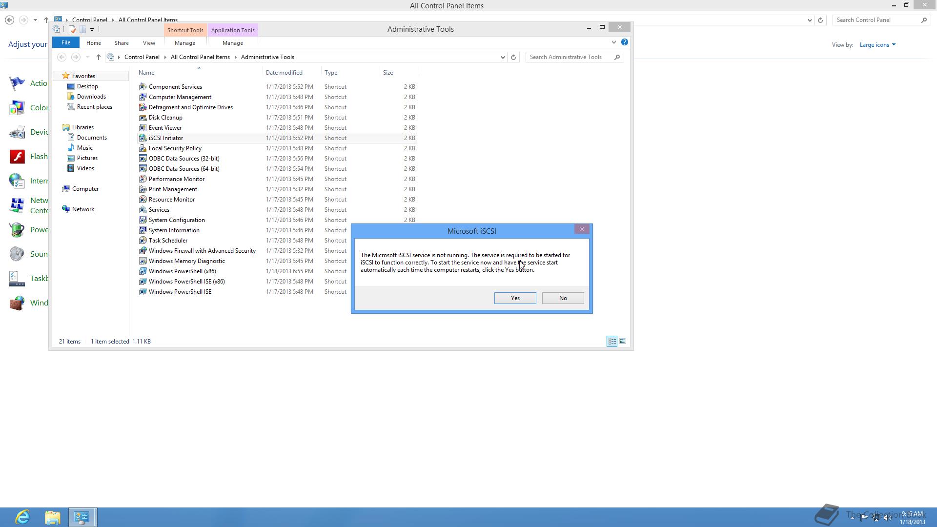937x527 pixels.
Task: Open Computer in the navigation pane
Action: [x=85, y=189]
